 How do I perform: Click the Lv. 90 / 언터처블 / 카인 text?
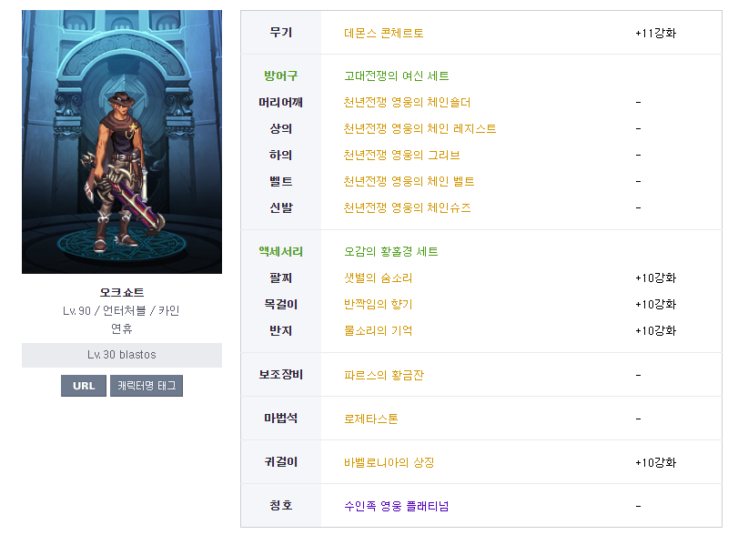tap(121, 310)
